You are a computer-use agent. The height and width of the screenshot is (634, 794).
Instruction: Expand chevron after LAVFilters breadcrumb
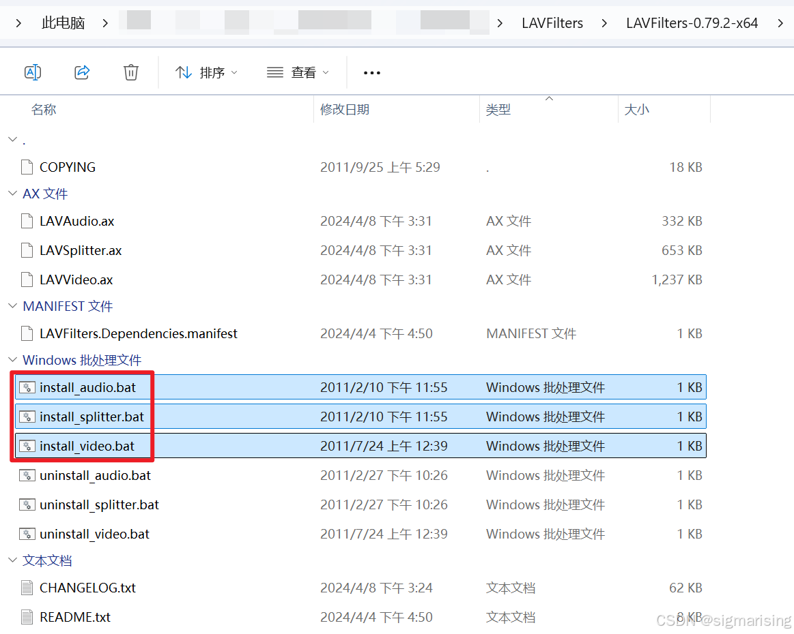point(604,22)
